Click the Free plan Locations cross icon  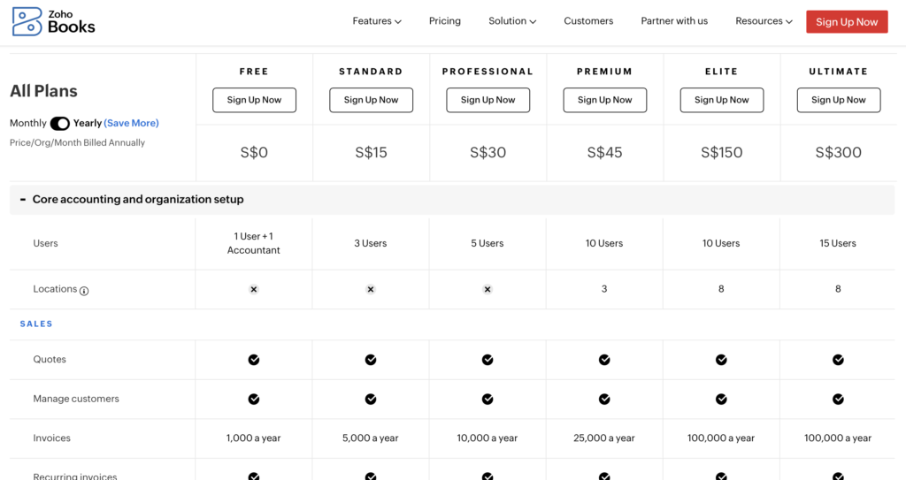pyautogui.click(x=254, y=289)
